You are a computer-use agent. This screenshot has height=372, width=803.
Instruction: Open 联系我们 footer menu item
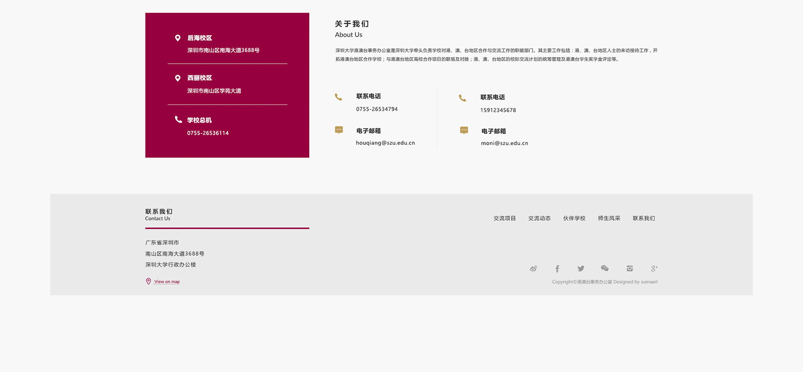point(644,218)
